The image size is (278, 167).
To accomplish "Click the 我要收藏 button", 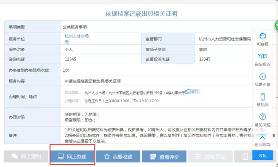I will pos(118,156).
